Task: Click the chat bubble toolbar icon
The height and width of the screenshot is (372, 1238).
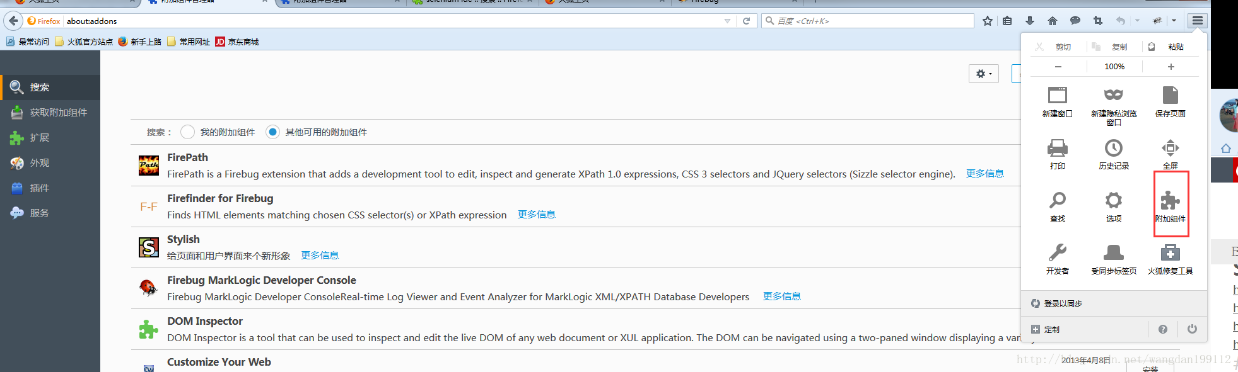Action: tap(1075, 21)
